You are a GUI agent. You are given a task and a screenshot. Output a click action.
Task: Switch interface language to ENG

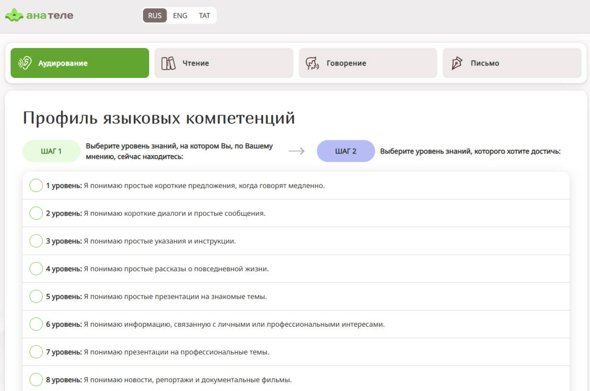(x=180, y=15)
